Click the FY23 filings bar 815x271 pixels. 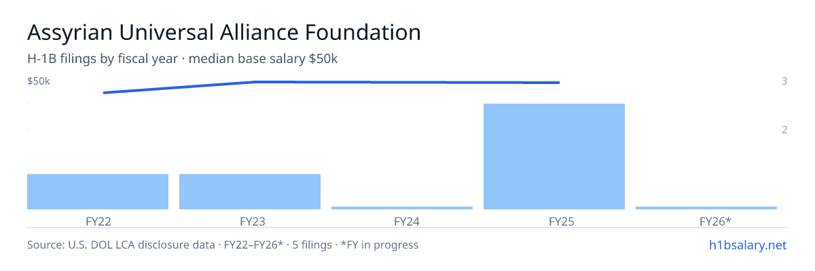pyautogui.click(x=250, y=192)
